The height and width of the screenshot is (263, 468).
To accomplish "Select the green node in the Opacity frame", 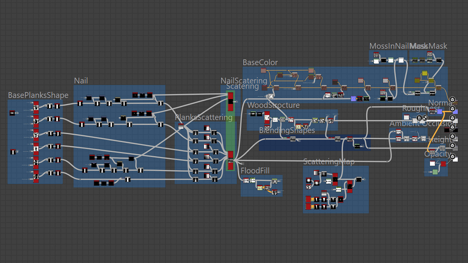I will (435, 172).
